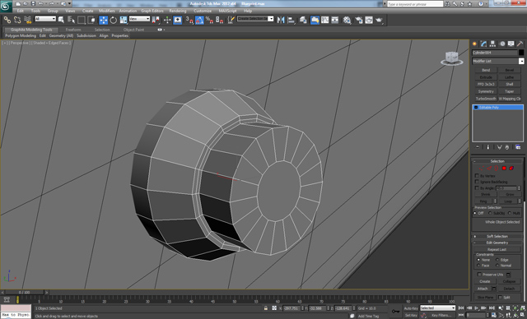The width and height of the screenshot is (527, 319).
Task: Click the Symmetry modifier button
Action: pos(486,91)
